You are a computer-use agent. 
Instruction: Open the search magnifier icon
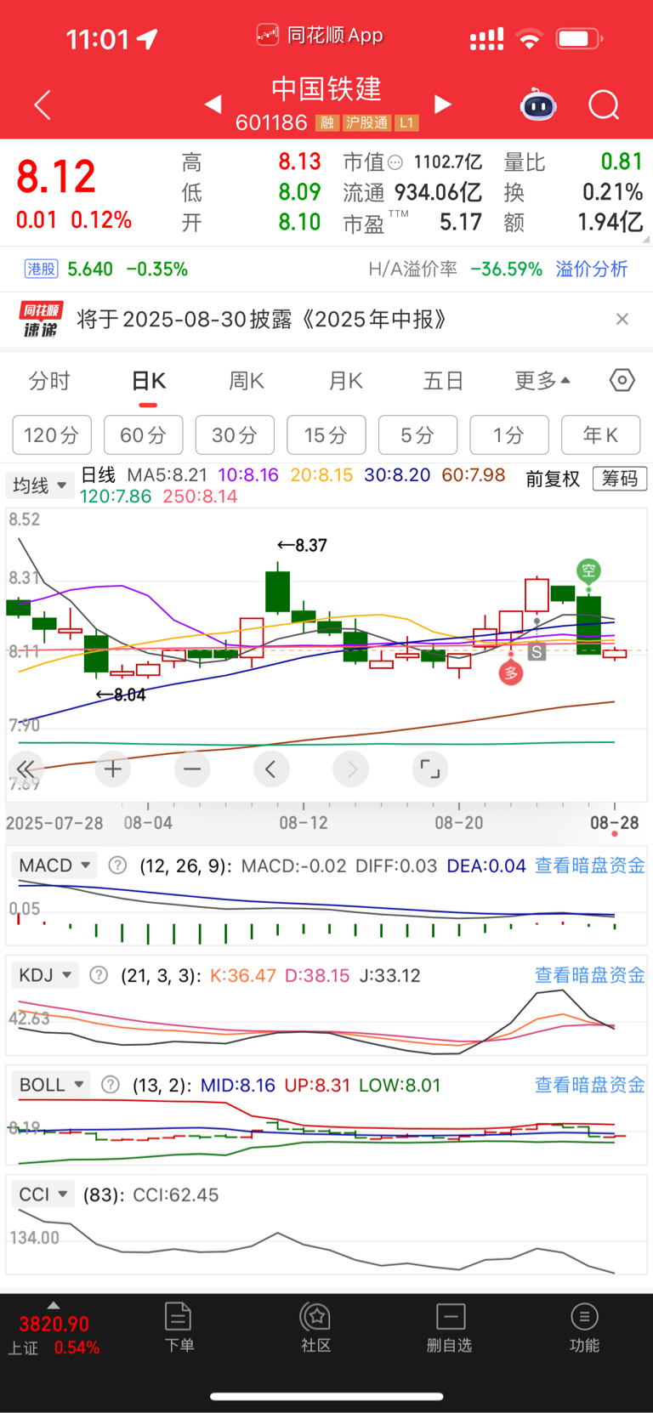[x=604, y=105]
